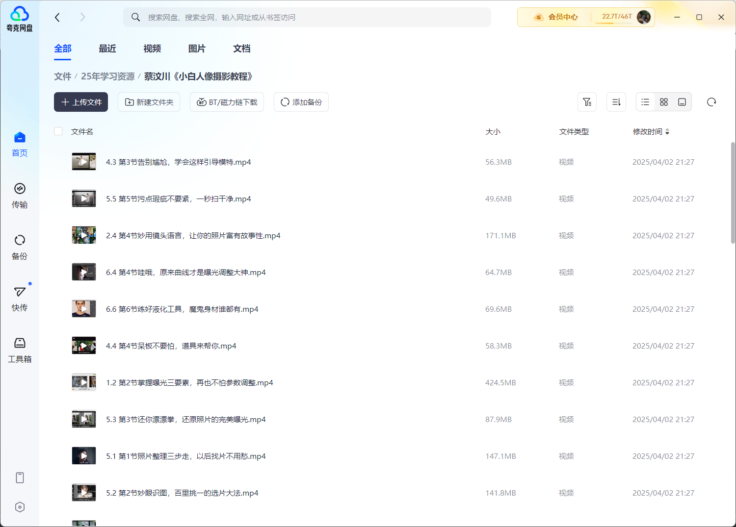This screenshot has width=736, height=527.
Task: Select file name 6.4 第4节哇哦，原来曲线才是曝光调整大神.mp4
Action: [x=186, y=273]
